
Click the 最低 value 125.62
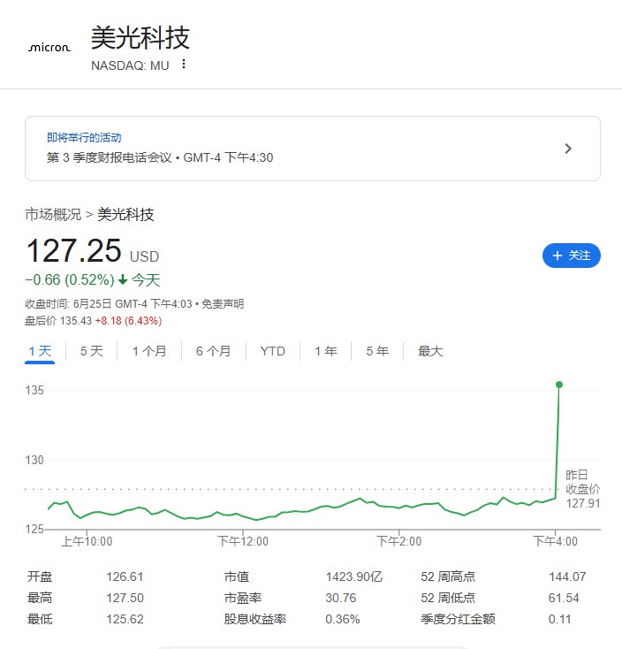coord(125,619)
